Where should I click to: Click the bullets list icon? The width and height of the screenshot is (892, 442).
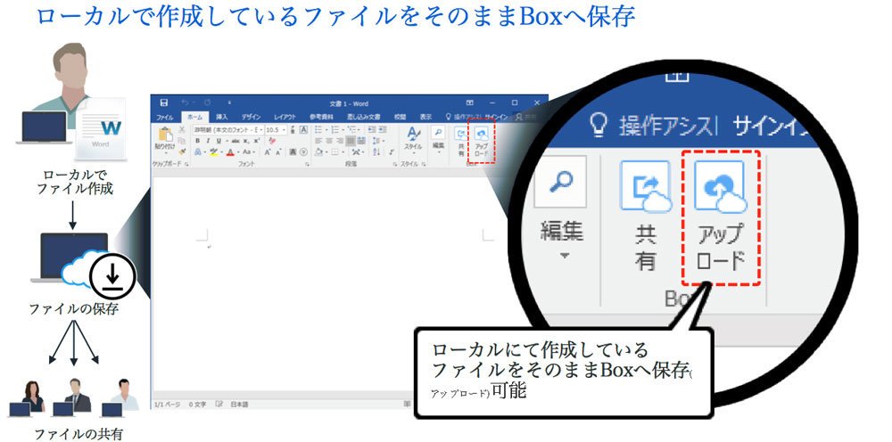point(318,129)
